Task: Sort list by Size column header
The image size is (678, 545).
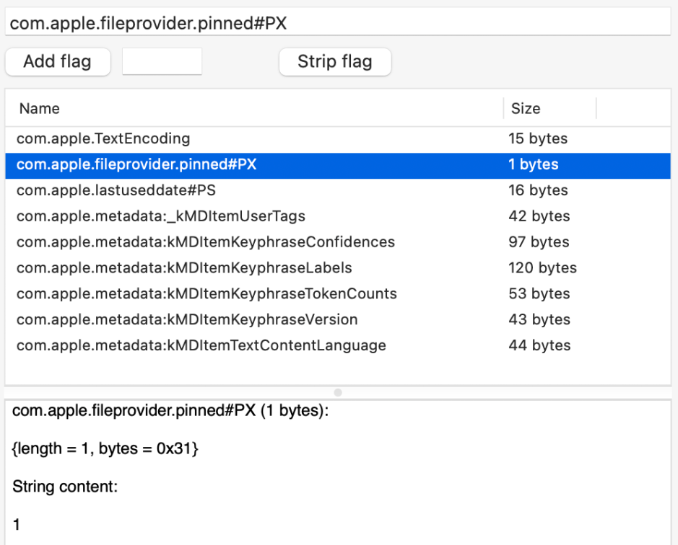Action: [x=549, y=109]
